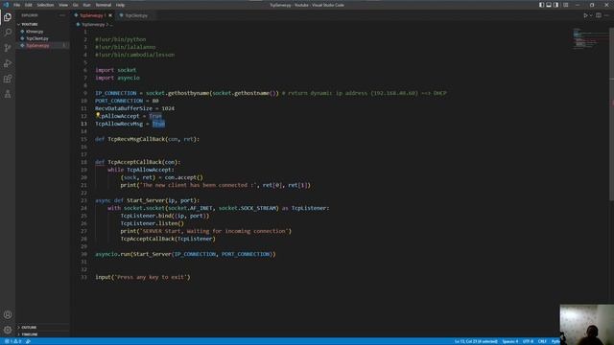614x345 pixels.
Task: Click TcpServer.py in the breadcrumb
Action: tap(93, 24)
